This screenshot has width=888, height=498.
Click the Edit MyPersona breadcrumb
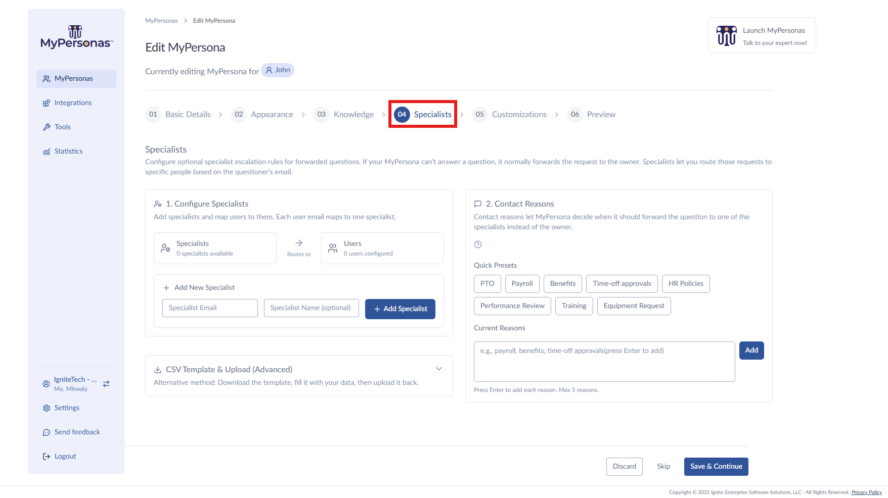pyautogui.click(x=214, y=21)
